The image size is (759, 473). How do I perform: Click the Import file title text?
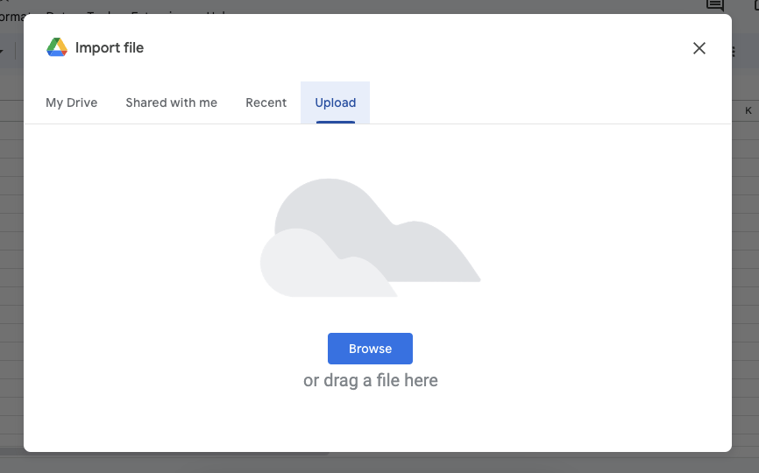tap(110, 47)
